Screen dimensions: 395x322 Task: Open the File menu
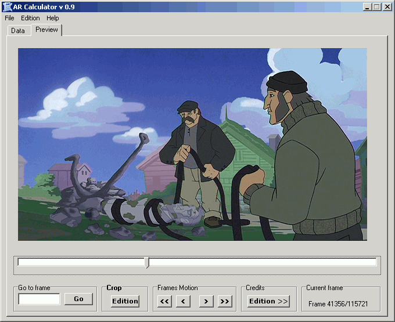point(9,18)
